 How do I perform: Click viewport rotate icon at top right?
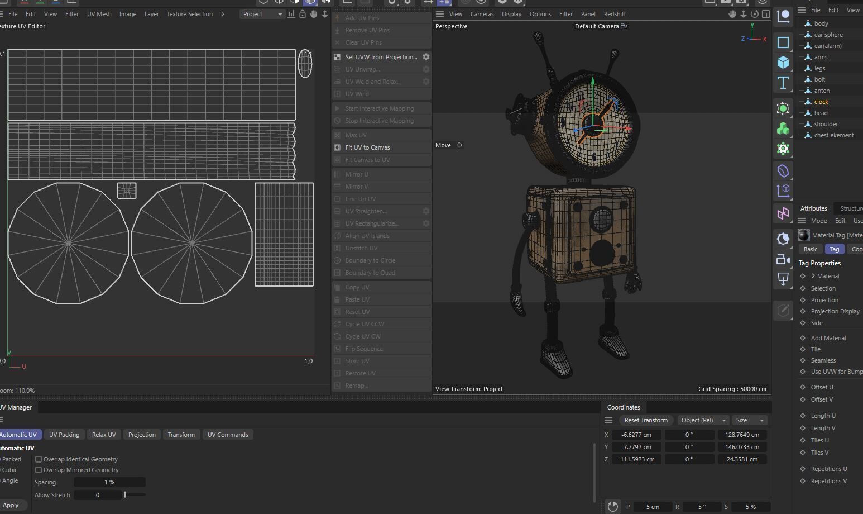pyautogui.click(x=755, y=14)
